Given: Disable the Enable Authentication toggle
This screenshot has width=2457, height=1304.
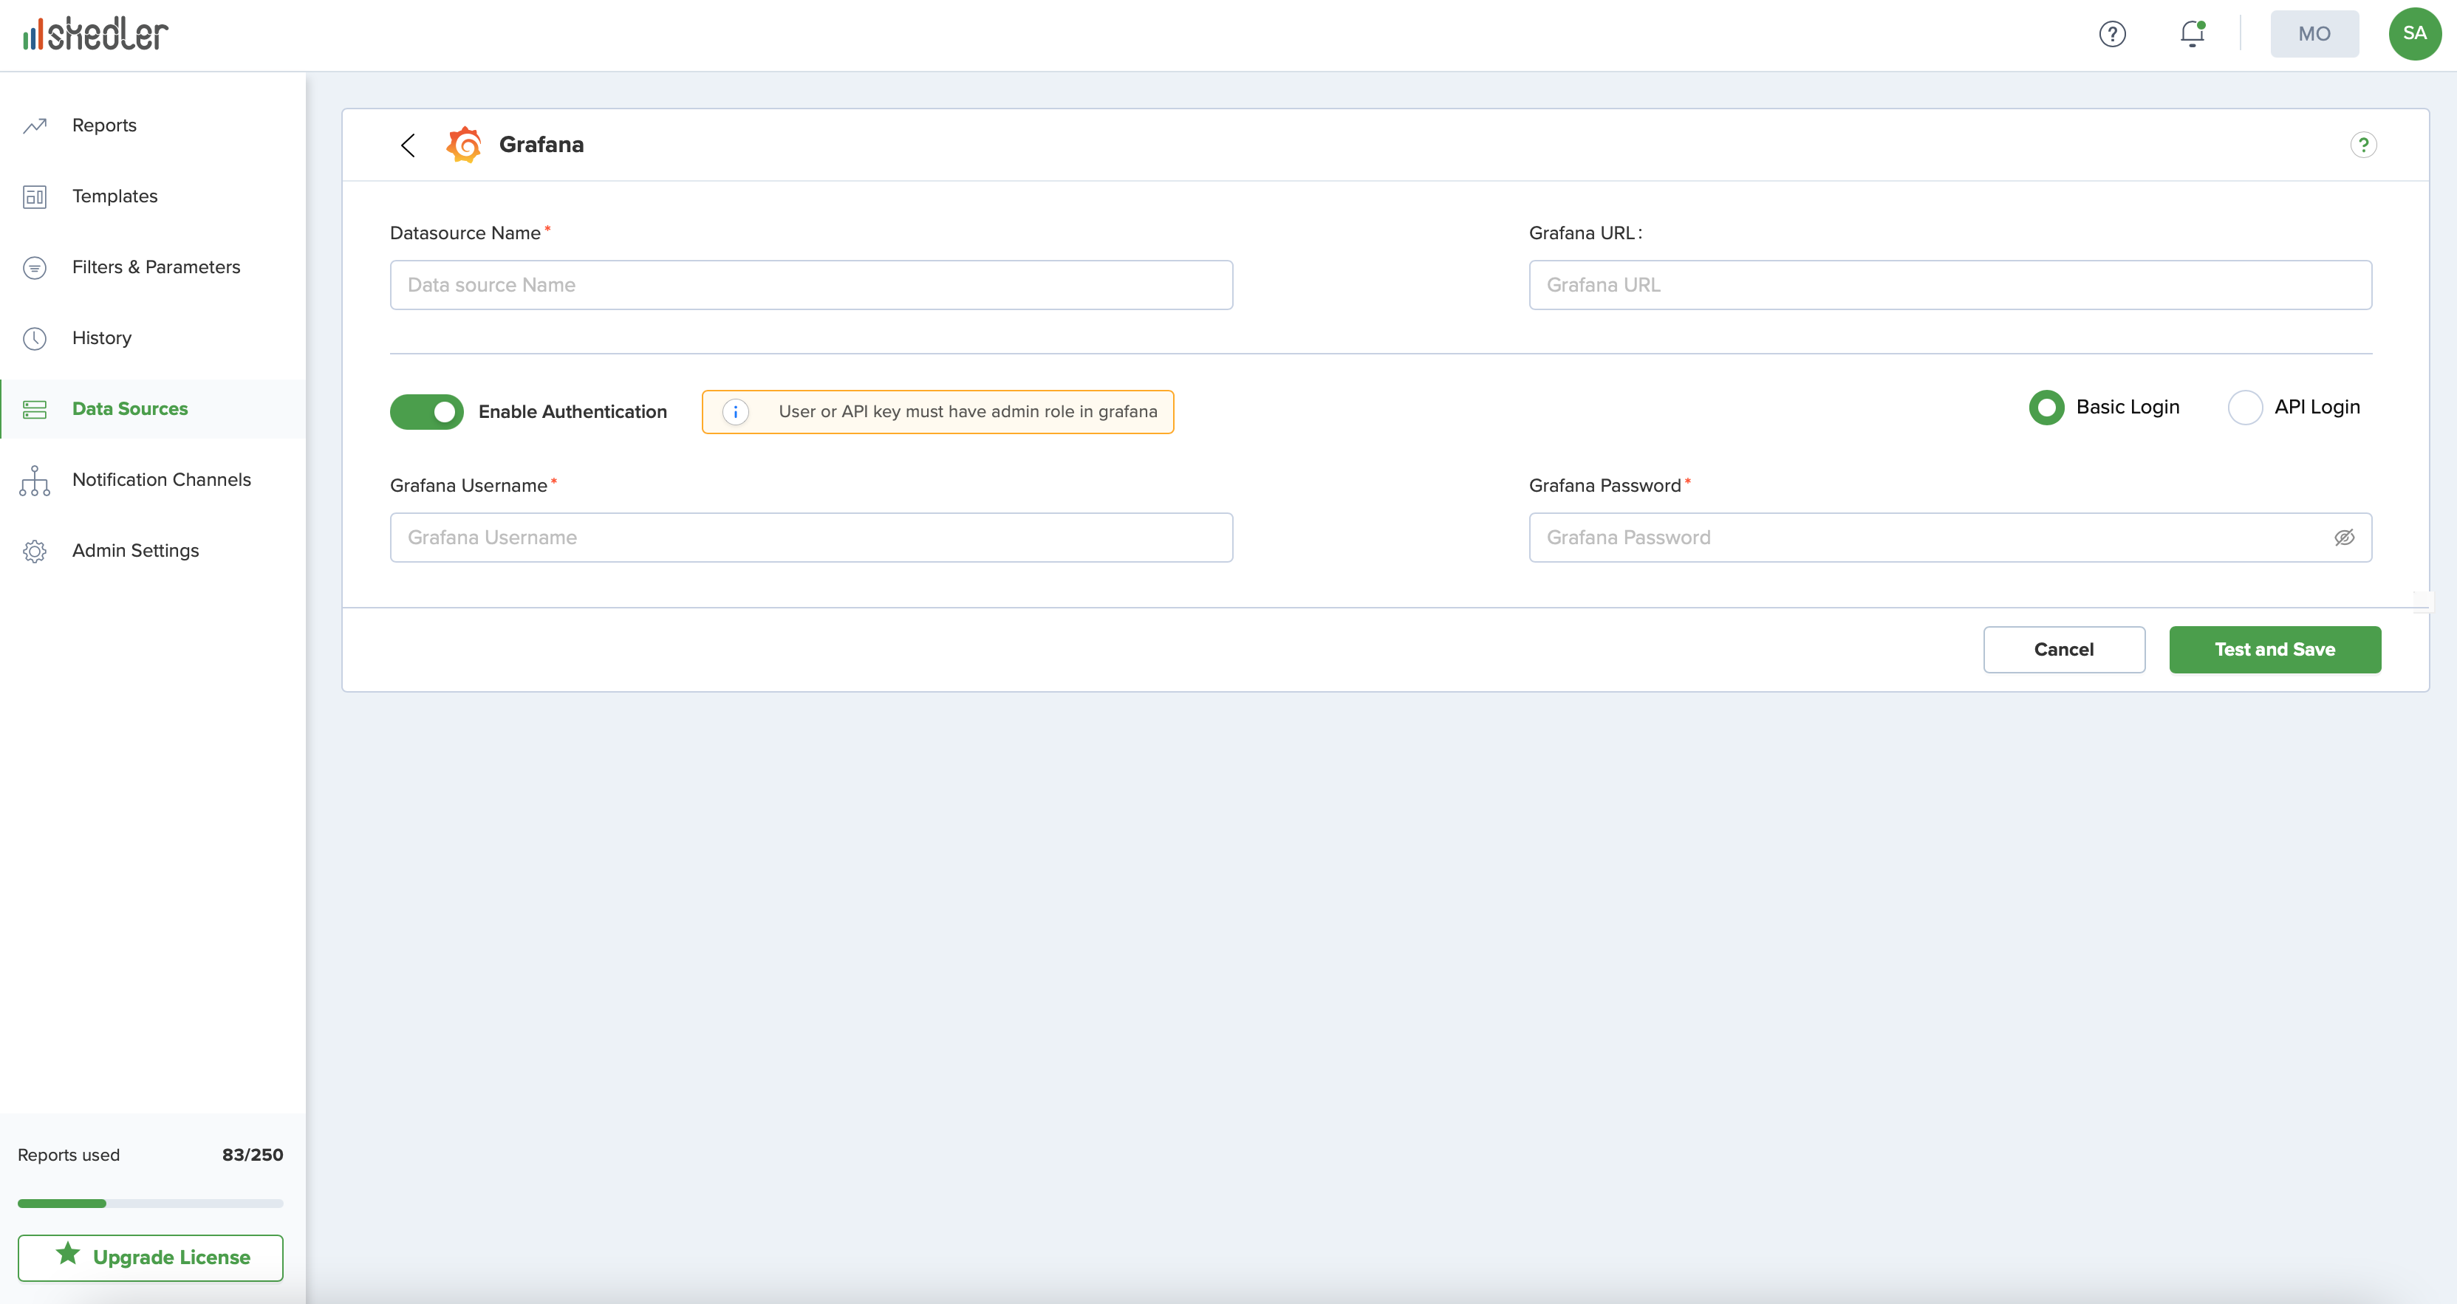Looking at the screenshot, I should pyautogui.click(x=426, y=412).
